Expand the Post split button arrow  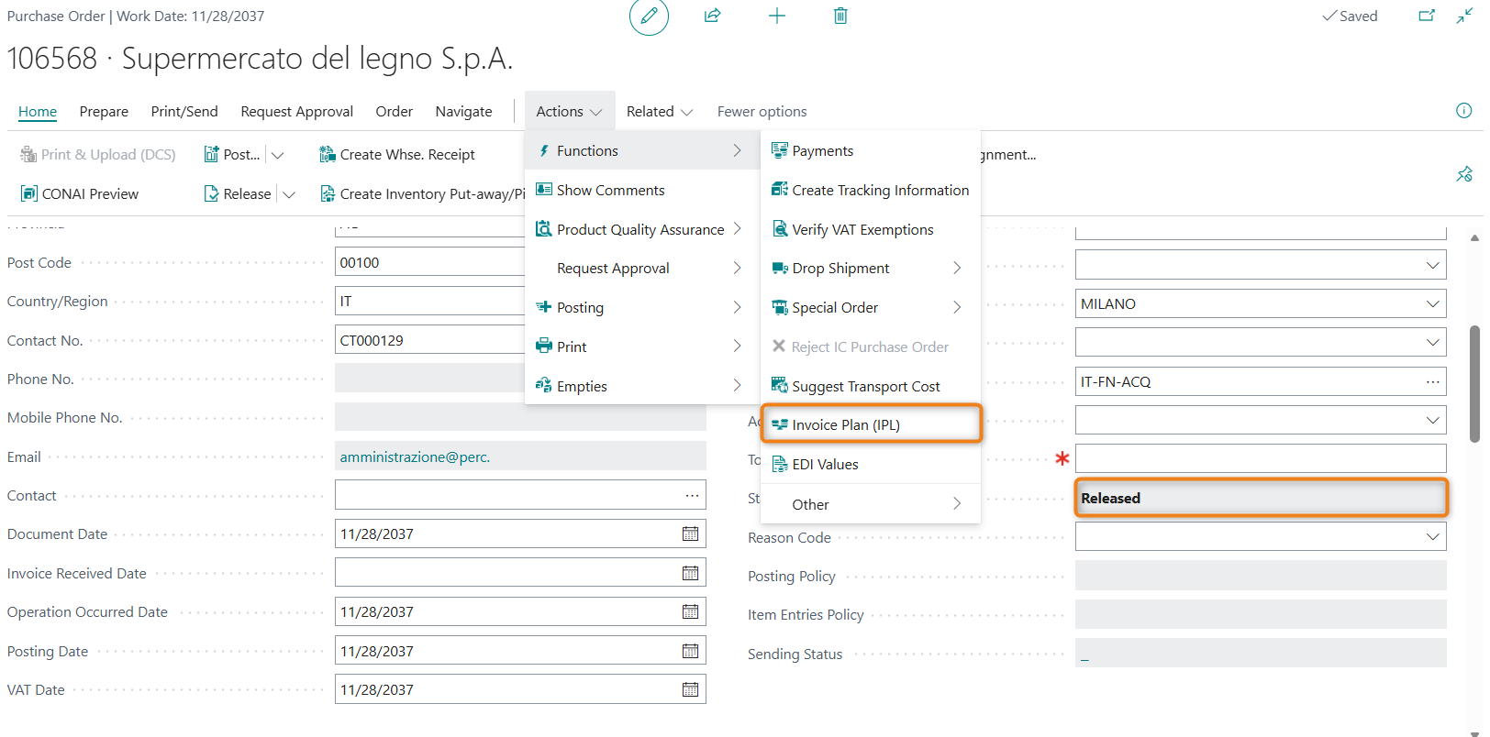[278, 155]
